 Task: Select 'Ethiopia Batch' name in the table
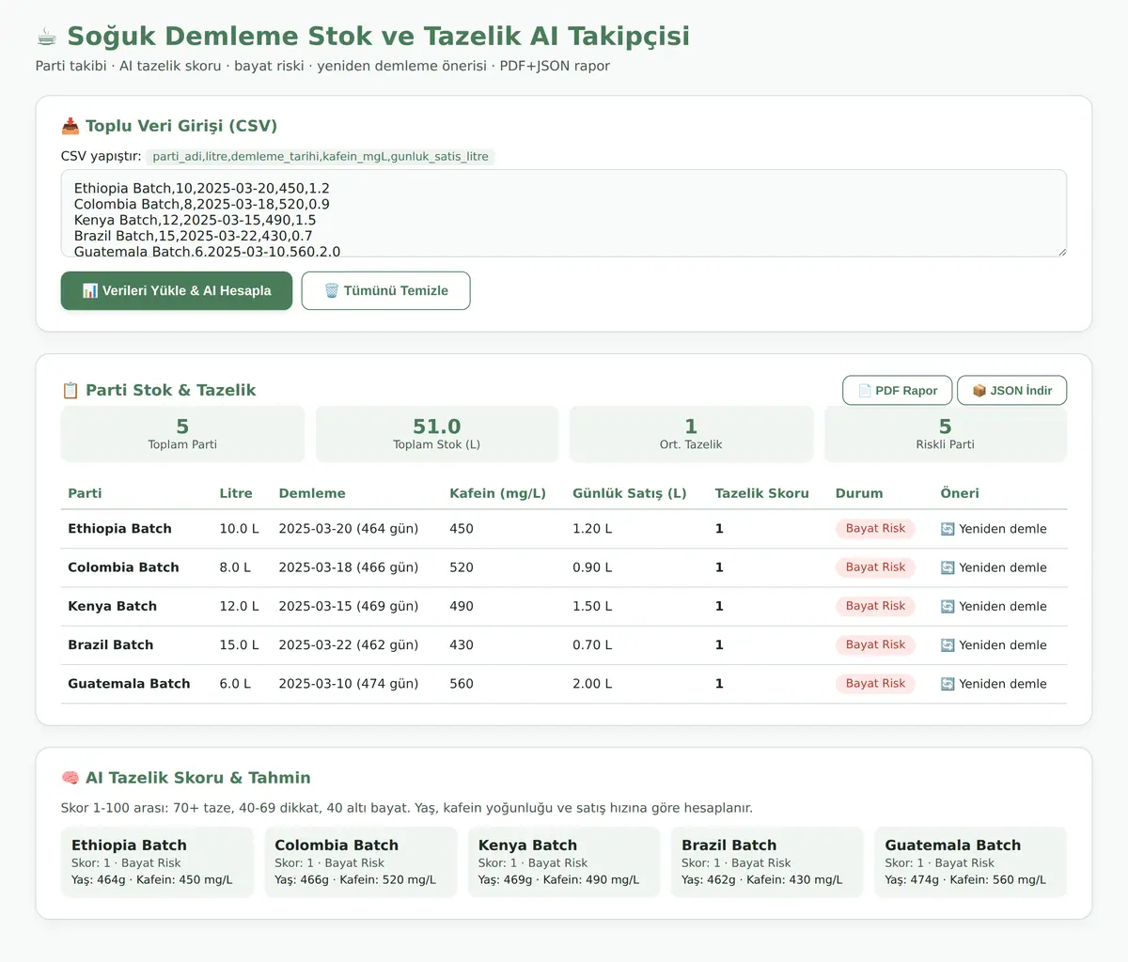click(x=119, y=529)
